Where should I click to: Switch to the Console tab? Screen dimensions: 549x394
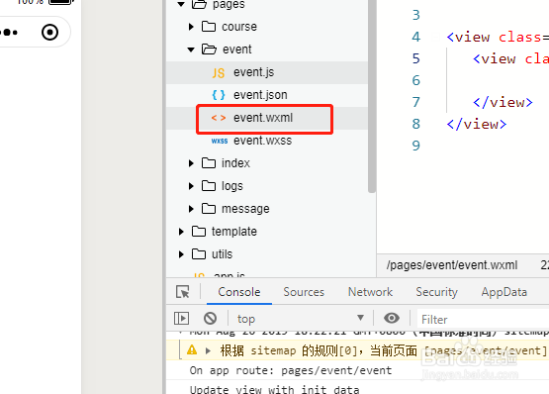tap(239, 292)
